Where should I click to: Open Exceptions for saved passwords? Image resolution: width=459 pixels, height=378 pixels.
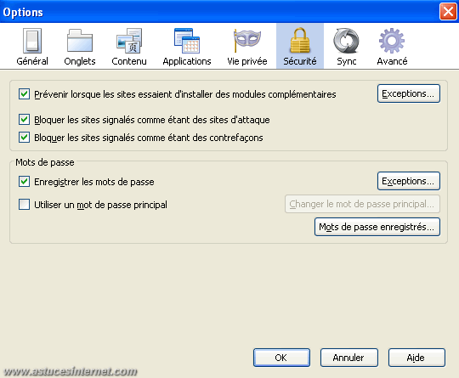[x=409, y=181]
